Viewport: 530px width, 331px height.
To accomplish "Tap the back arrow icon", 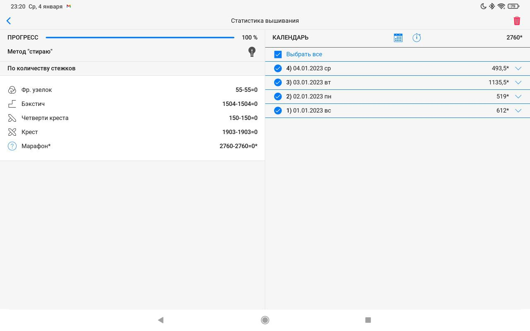I will pyautogui.click(x=9, y=21).
